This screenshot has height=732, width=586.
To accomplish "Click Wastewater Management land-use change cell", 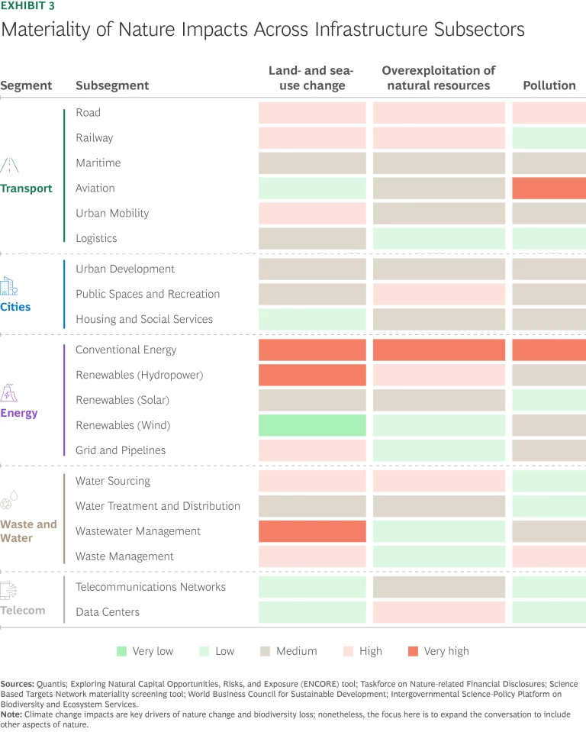I will (312, 531).
